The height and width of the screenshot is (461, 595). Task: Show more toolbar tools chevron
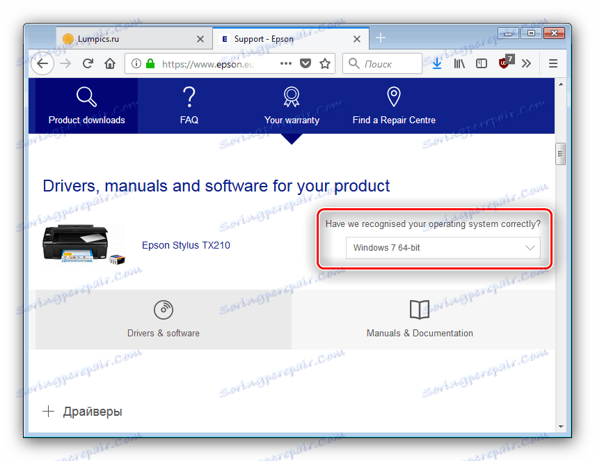526,63
